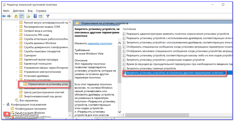
Task: Click icon of 'Отображать заголовок специального сообщения' setting
Action: point(124,51)
